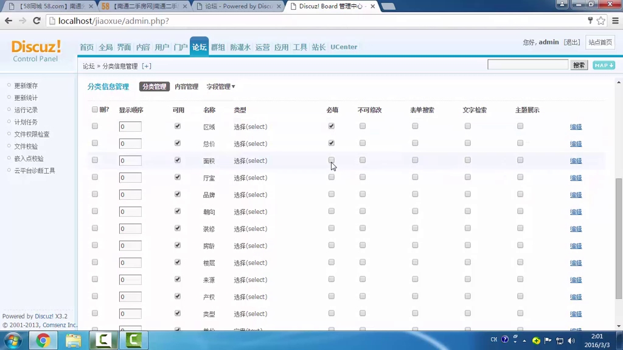This screenshot has width=623, height=350.
Task: Enable 表单搜索 for the 品牌 row
Action: 415,194
